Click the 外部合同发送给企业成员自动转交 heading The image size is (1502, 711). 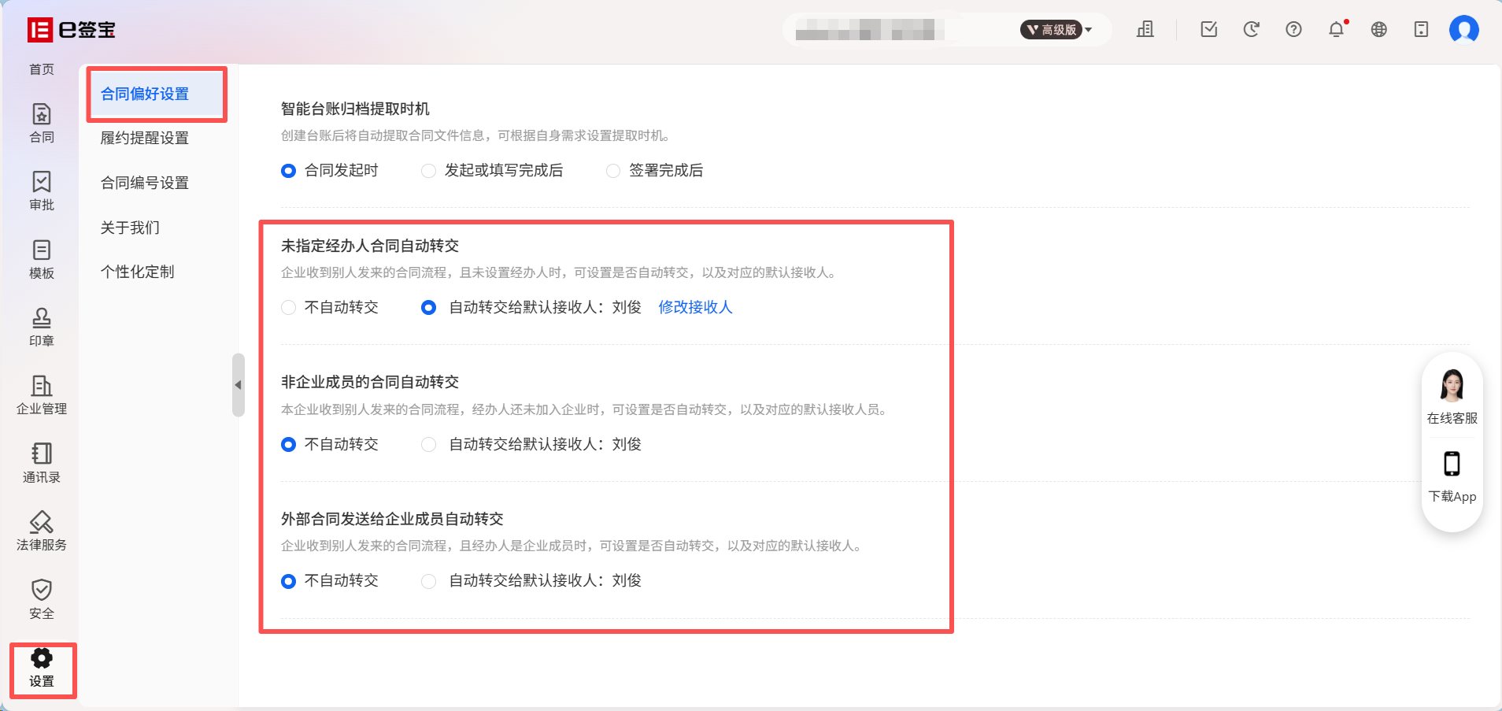392,519
